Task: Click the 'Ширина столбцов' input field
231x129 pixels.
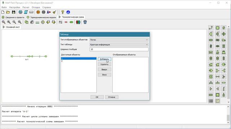Action: pos(119,49)
